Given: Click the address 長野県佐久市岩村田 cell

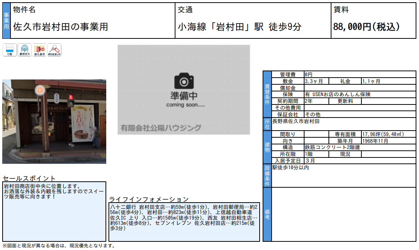Looking at the screenshot, I should 343,124.
